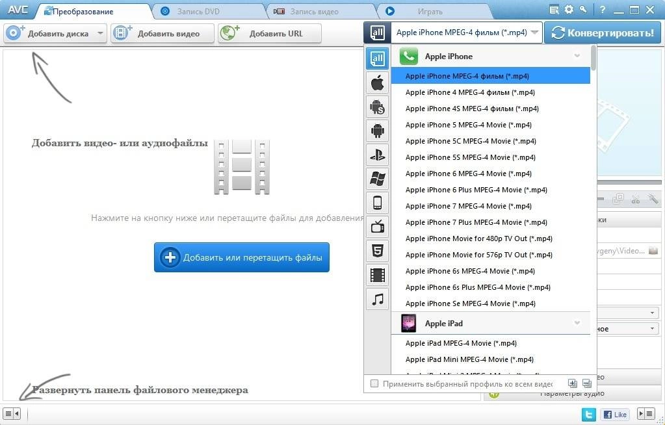The image size is (665, 425).
Task: Click Добавить или перетащить файлы button
Action: (x=242, y=257)
